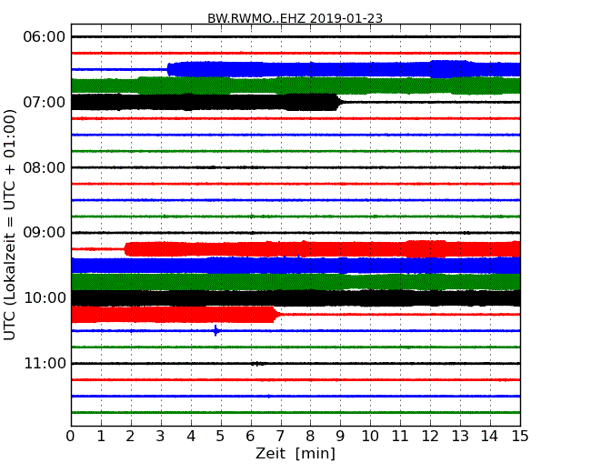Click the 12 minute tick label
Image resolution: width=591 pixels, height=473 pixels.
coord(430,437)
